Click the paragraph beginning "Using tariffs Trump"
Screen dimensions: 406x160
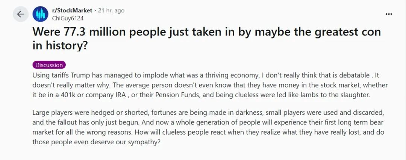pos(210,85)
